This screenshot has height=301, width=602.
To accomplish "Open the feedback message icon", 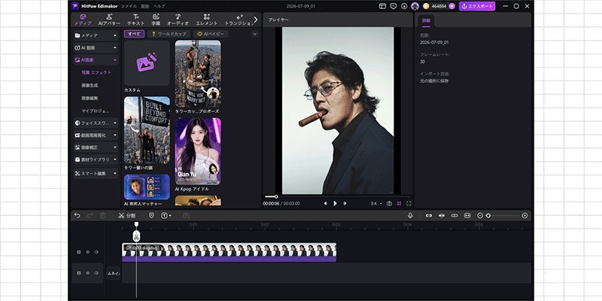I will point(393,6).
